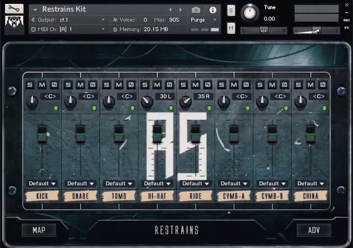This screenshot has height=248, width=353.
Task: Mute the Kick channel
Action: tap(42, 85)
